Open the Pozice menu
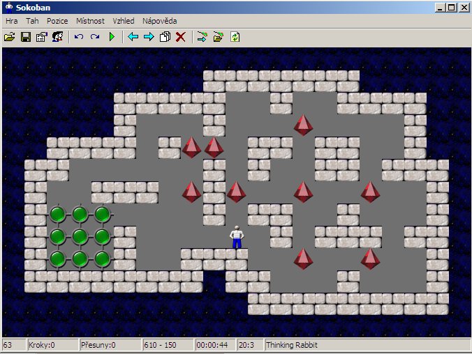This screenshot has width=472, height=354. [x=57, y=21]
